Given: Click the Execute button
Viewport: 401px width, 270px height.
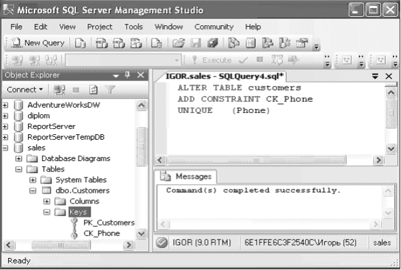Looking at the screenshot, I should pos(211,61).
